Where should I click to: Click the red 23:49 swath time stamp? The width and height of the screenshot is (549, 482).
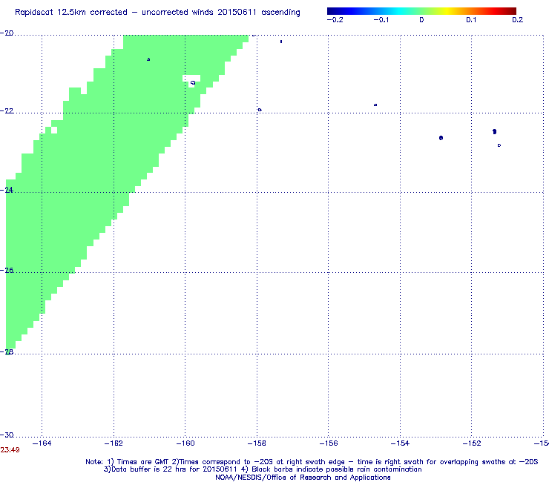[10, 450]
